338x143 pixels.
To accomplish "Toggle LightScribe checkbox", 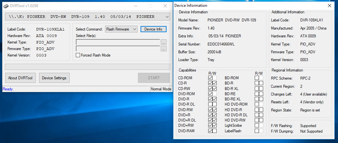I will pyautogui.click(x=257, y=125).
